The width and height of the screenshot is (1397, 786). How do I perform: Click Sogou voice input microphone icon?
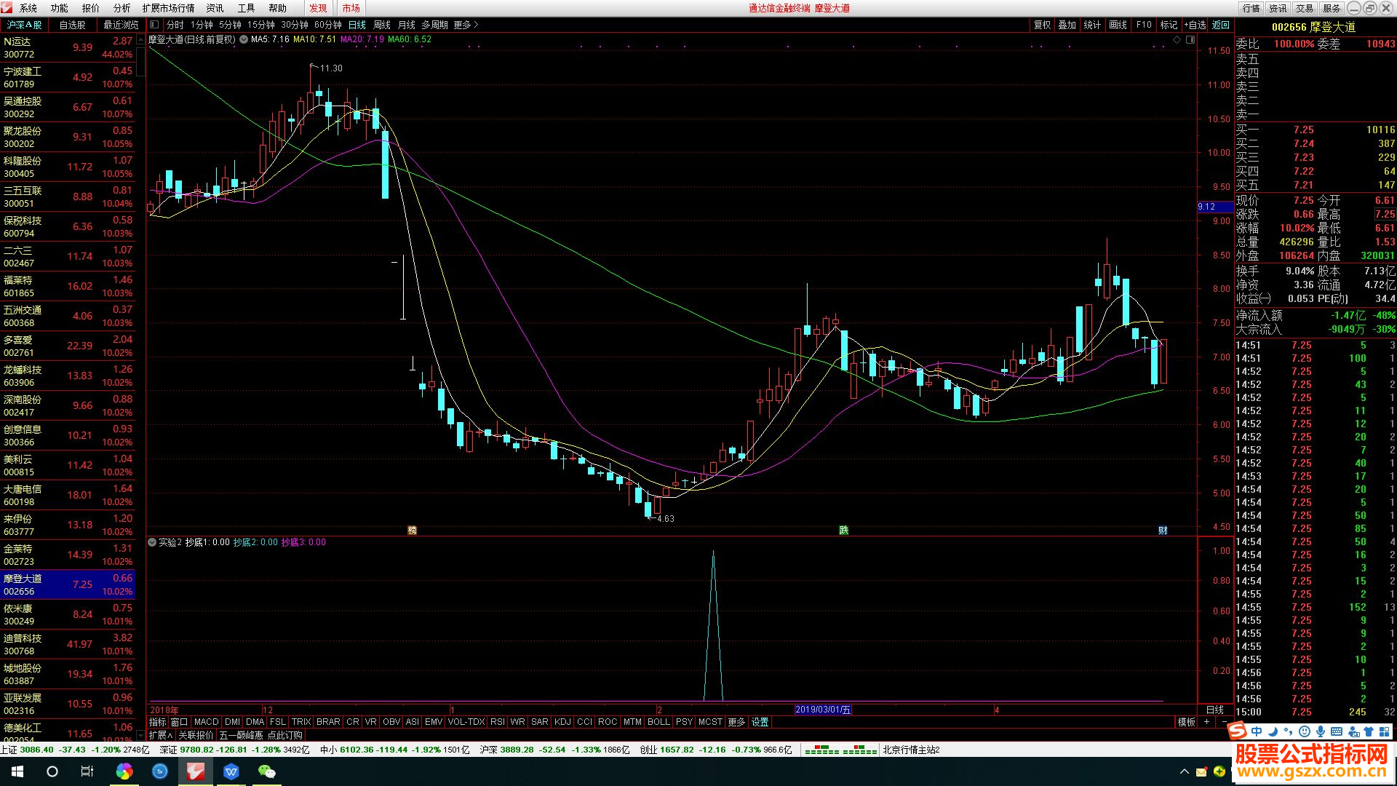(1321, 731)
